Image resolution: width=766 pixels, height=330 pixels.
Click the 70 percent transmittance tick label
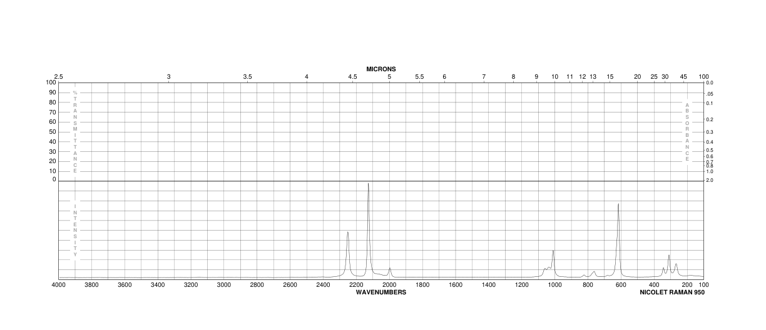pyautogui.click(x=53, y=112)
